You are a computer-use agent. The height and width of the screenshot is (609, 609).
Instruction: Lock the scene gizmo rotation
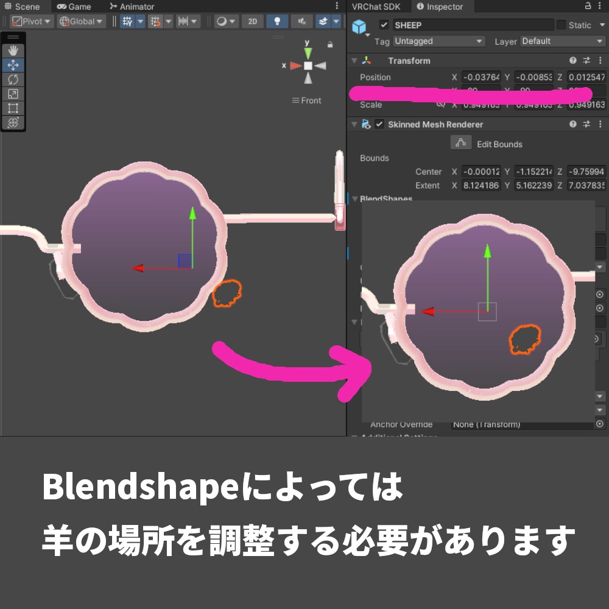pyautogui.click(x=330, y=44)
